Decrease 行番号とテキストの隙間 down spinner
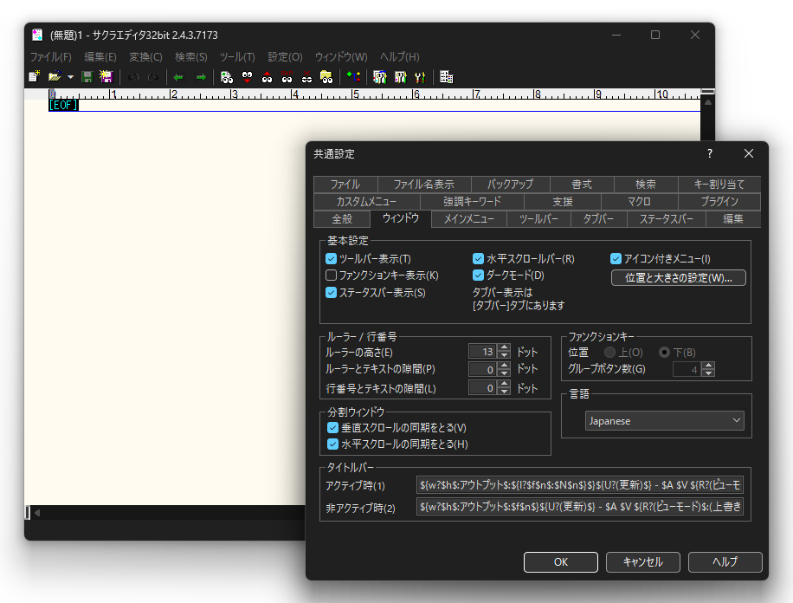 point(504,392)
